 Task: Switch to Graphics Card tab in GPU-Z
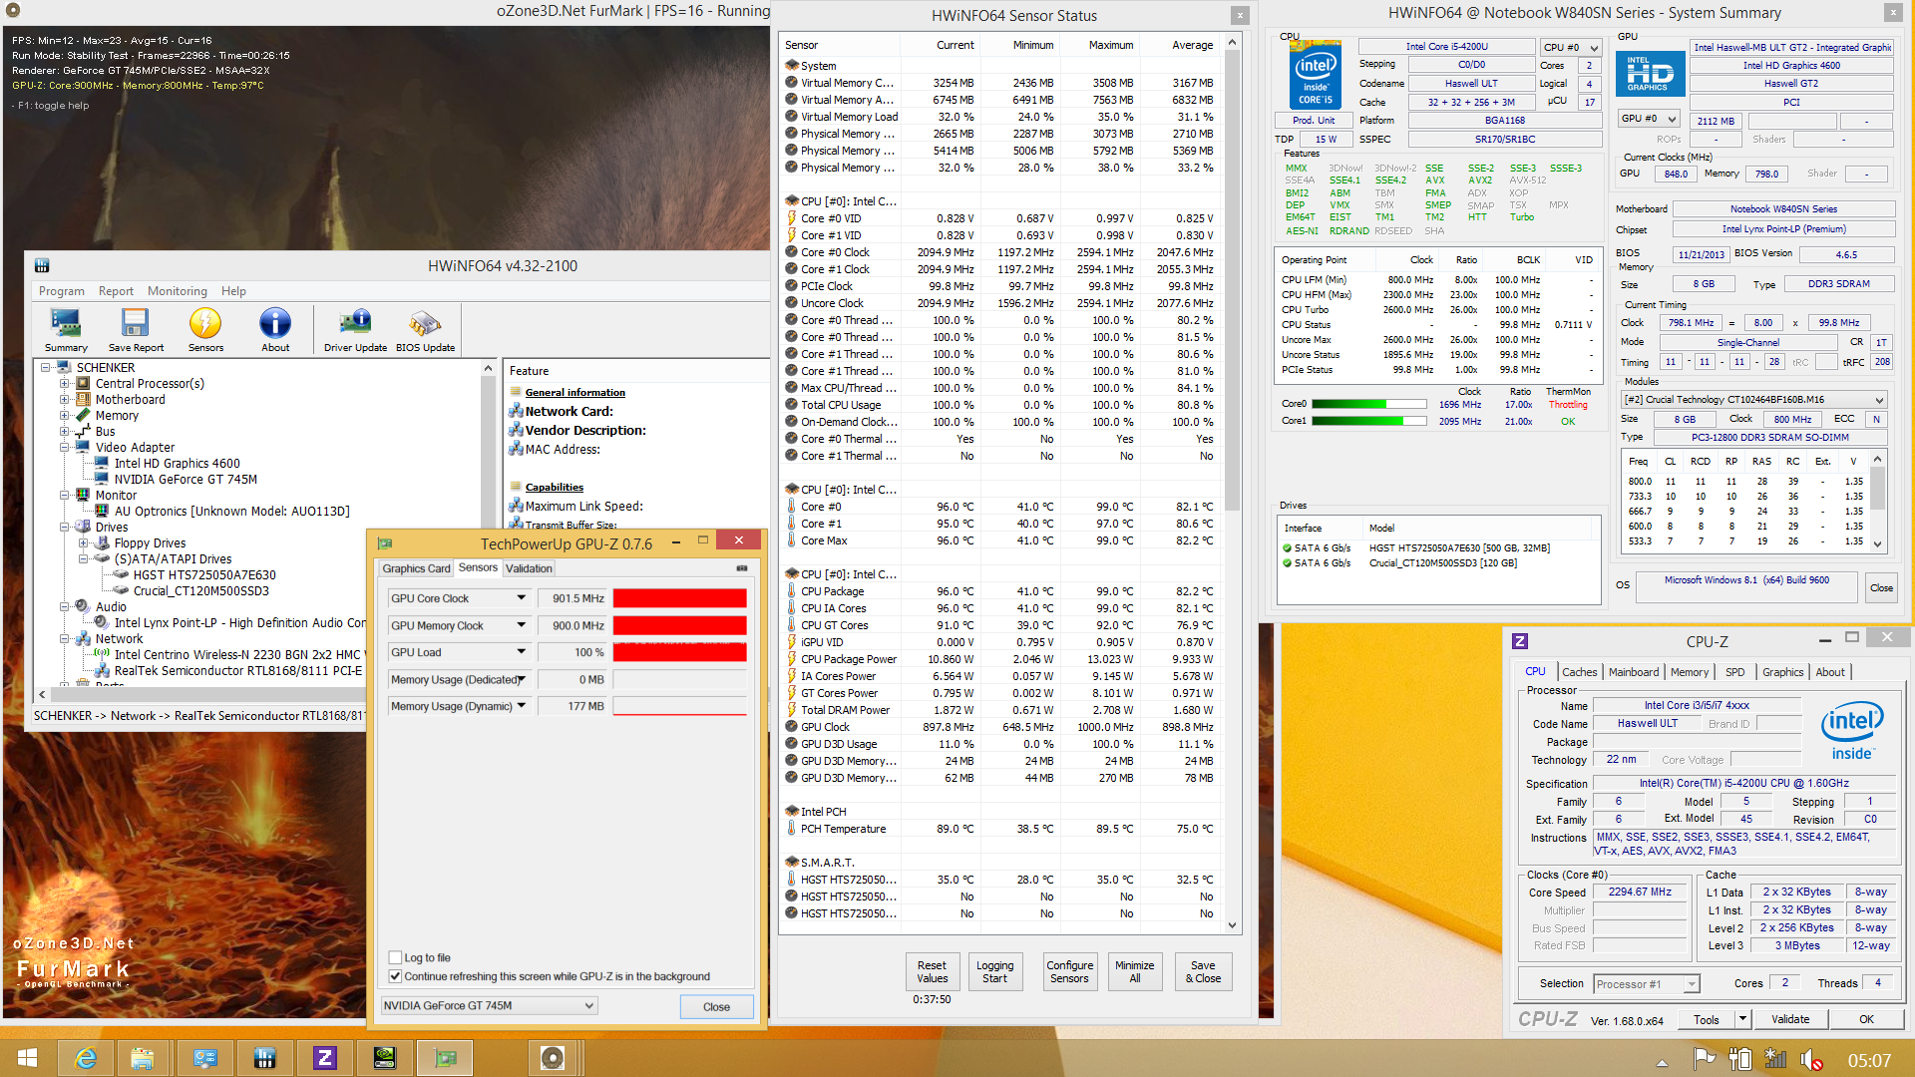point(417,568)
